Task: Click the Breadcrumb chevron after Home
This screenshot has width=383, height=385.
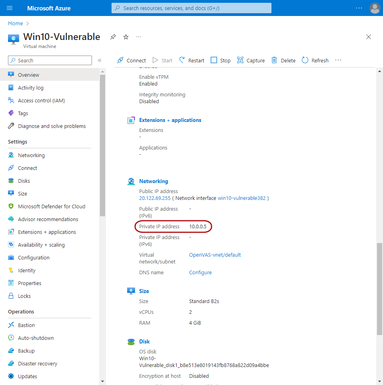Action: pyautogui.click(x=28, y=23)
